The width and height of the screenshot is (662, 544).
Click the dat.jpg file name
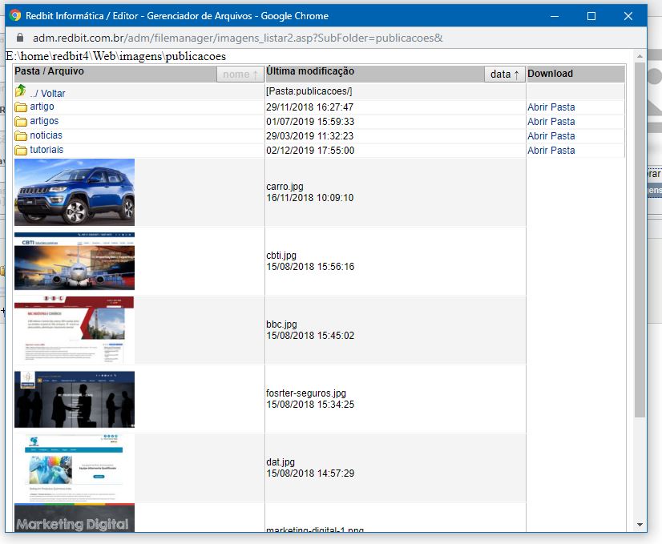(x=281, y=462)
